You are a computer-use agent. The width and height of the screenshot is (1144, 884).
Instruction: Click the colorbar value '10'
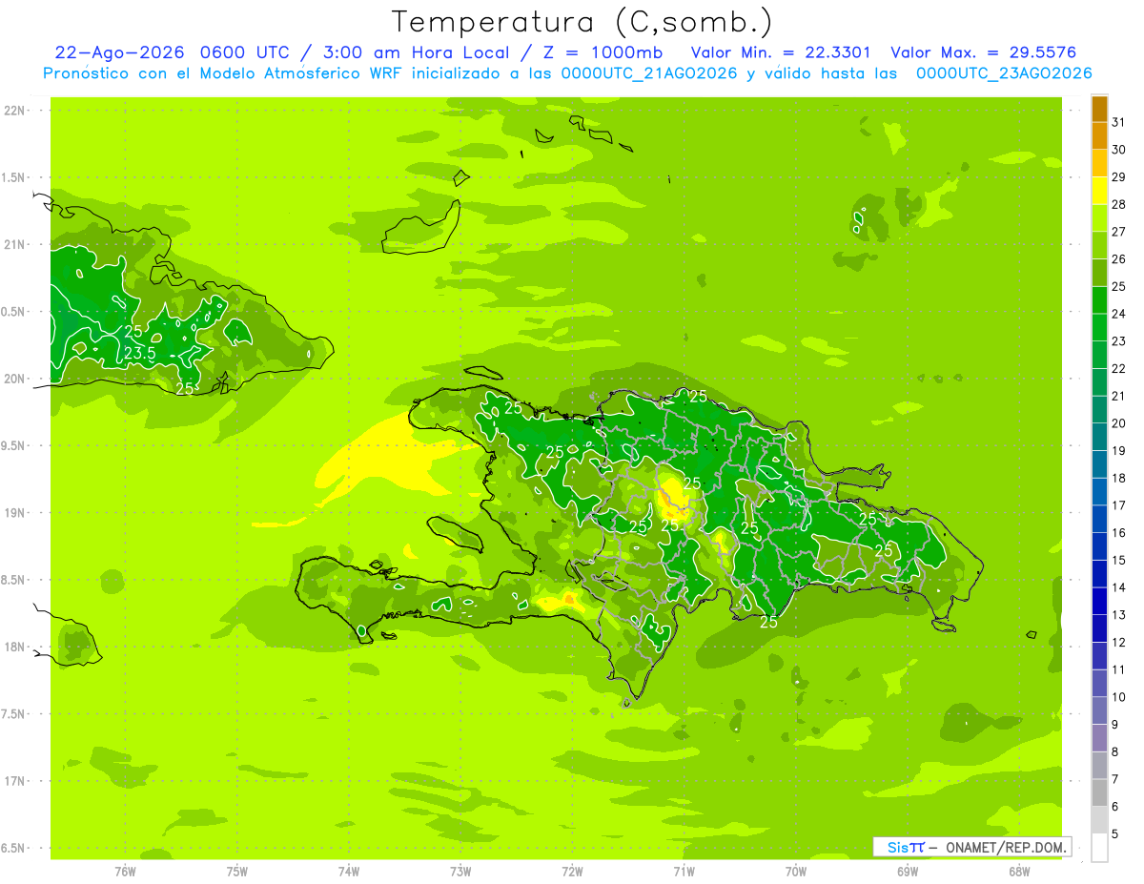[x=1118, y=697]
